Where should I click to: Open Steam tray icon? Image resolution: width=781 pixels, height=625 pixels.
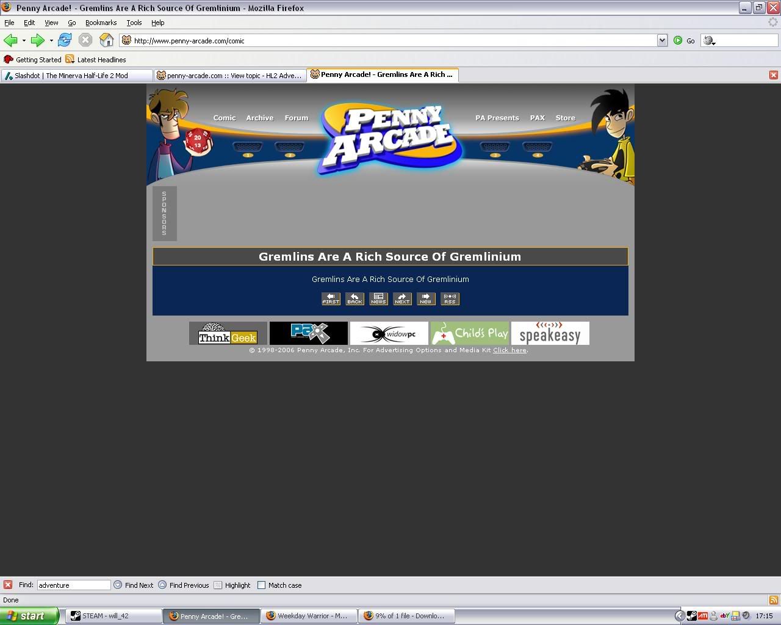pyautogui.click(x=692, y=616)
